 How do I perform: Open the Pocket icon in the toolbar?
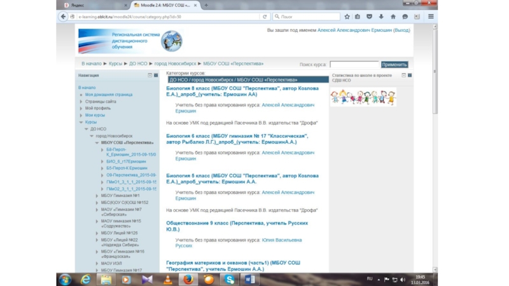point(369,17)
